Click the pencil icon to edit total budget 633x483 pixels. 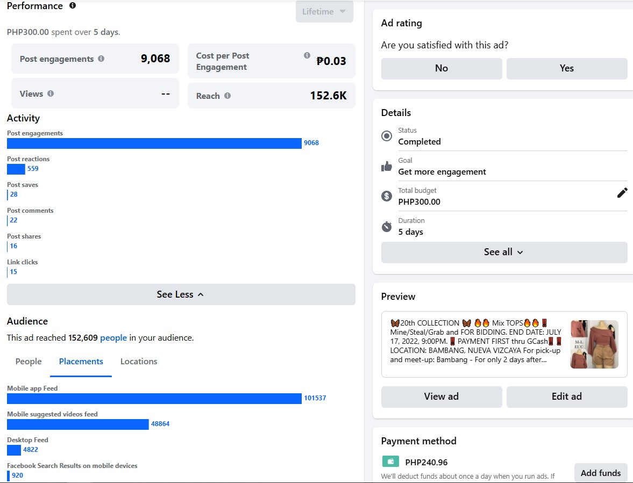tap(622, 193)
